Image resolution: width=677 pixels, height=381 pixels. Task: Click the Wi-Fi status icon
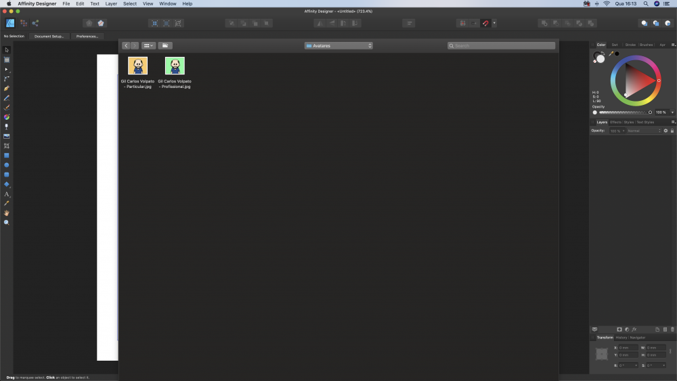pos(607,3)
